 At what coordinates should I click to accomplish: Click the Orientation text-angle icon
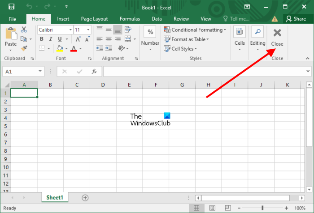122,48
